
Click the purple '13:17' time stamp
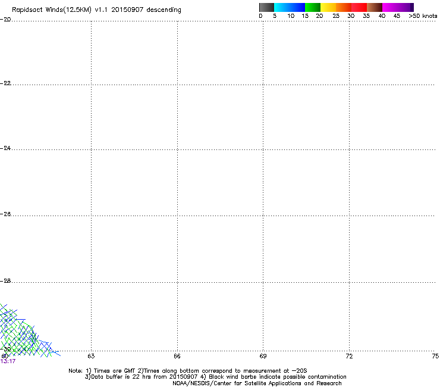pos(8,361)
